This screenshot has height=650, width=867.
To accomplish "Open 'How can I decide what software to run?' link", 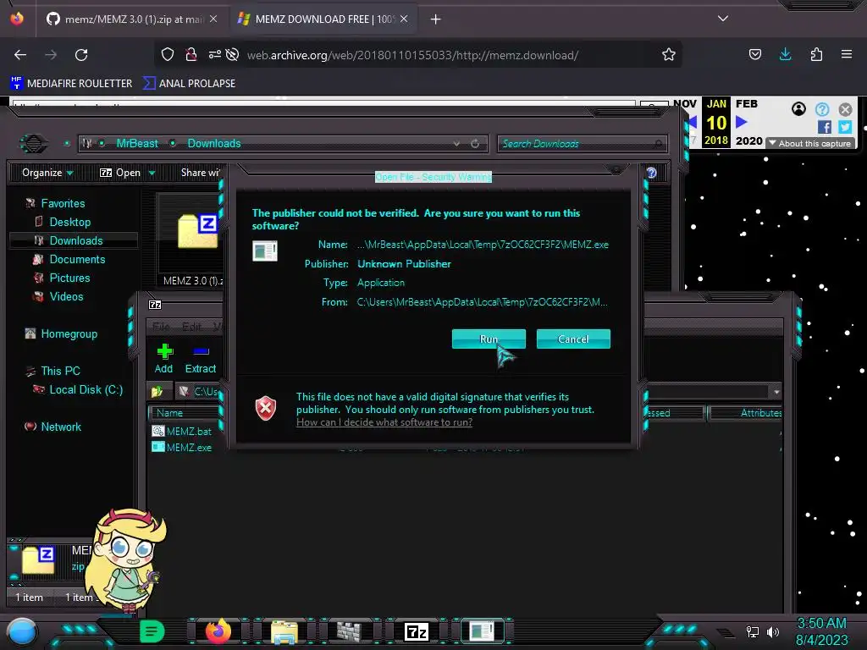I will 384,422.
